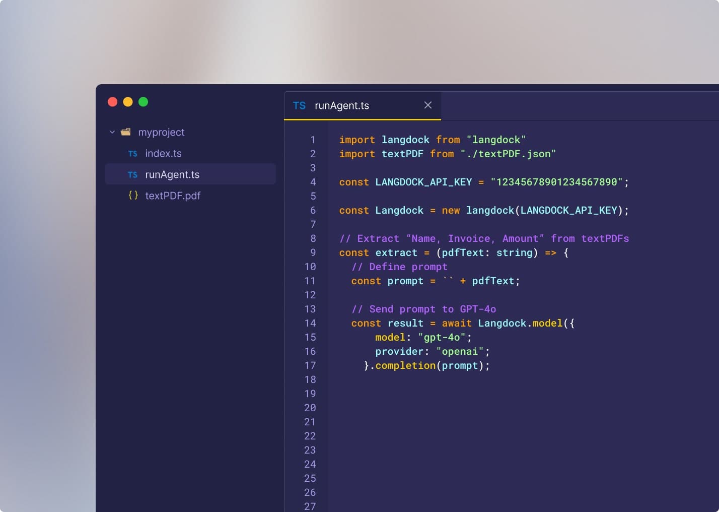Click the "Send prompt to GPT-4o" comment
The width and height of the screenshot is (719, 512).
pyautogui.click(x=423, y=309)
